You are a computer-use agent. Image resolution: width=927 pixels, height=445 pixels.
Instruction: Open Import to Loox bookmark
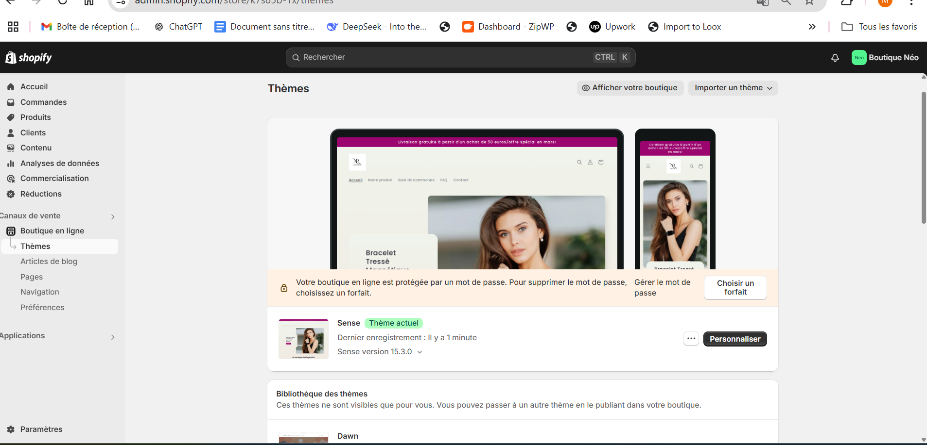pyautogui.click(x=685, y=27)
